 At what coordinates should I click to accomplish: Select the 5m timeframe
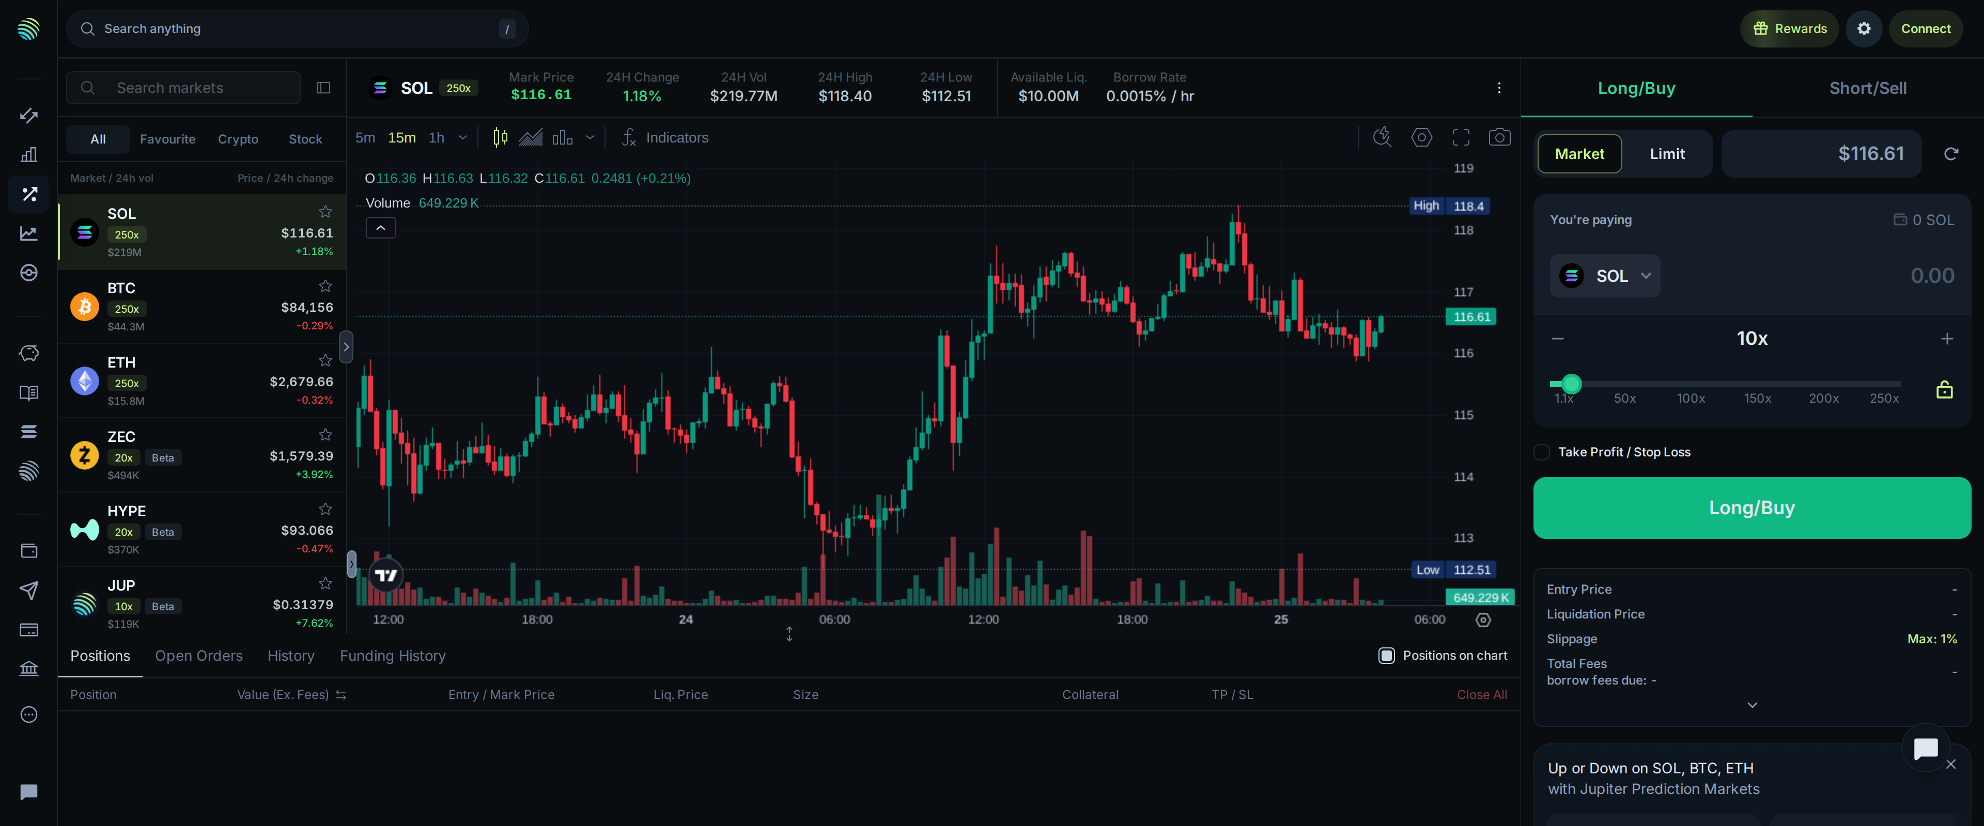click(365, 138)
